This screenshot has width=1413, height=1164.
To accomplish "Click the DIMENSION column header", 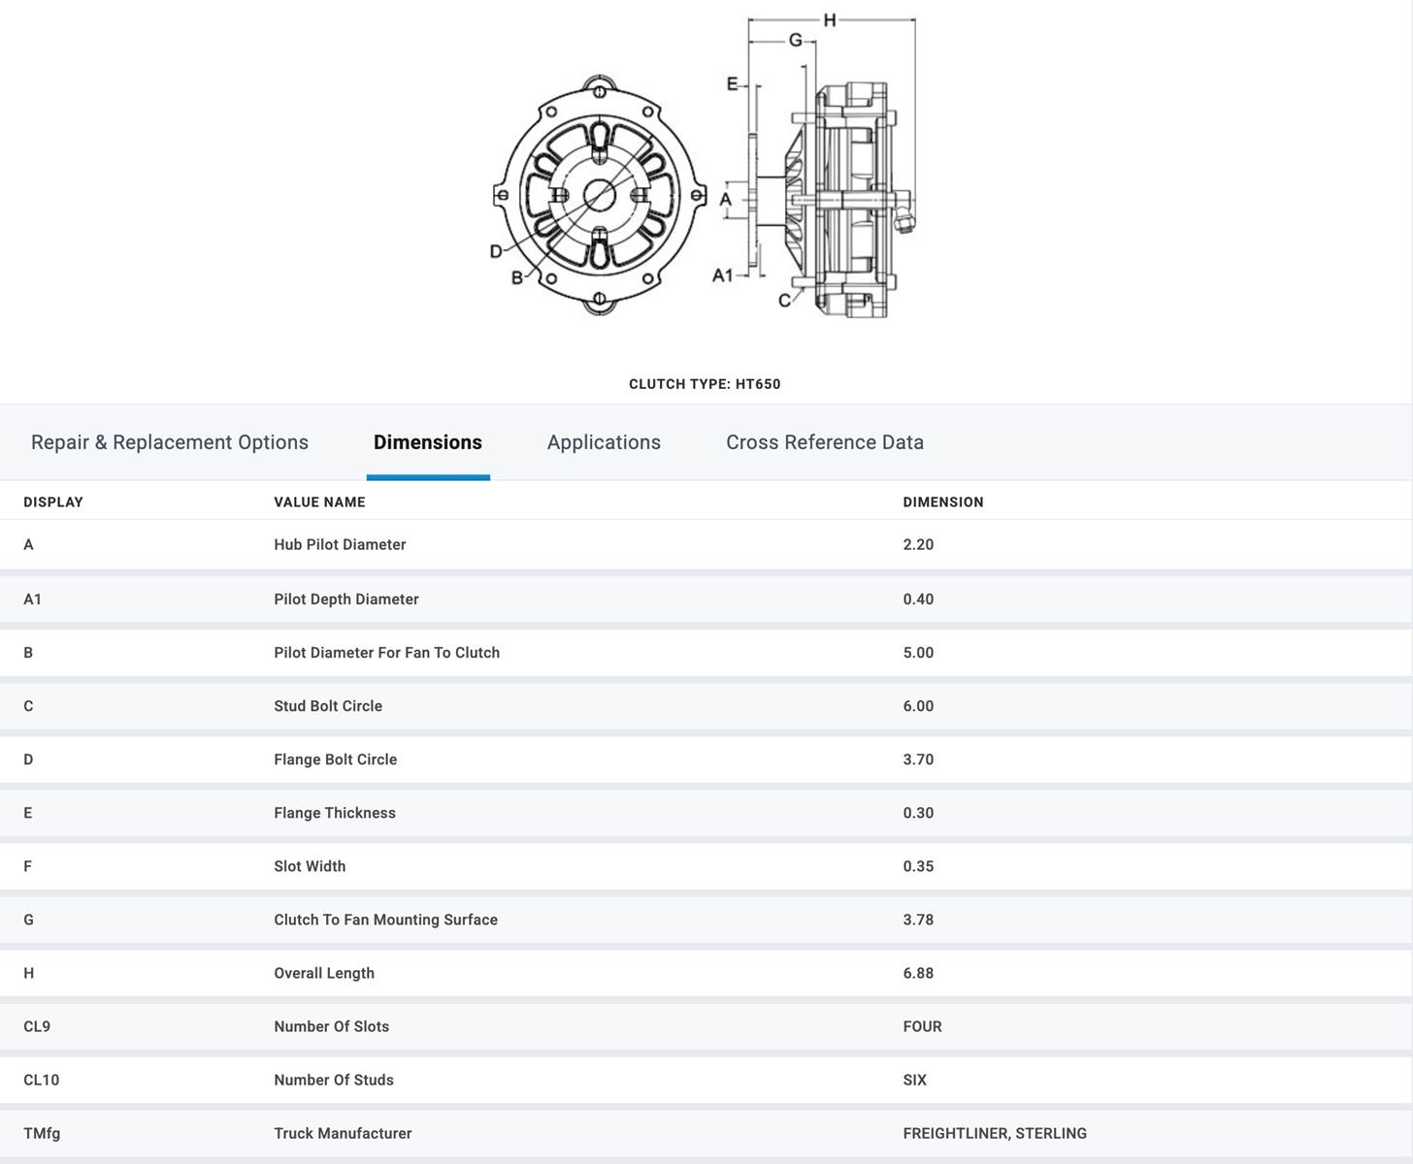I will (942, 502).
